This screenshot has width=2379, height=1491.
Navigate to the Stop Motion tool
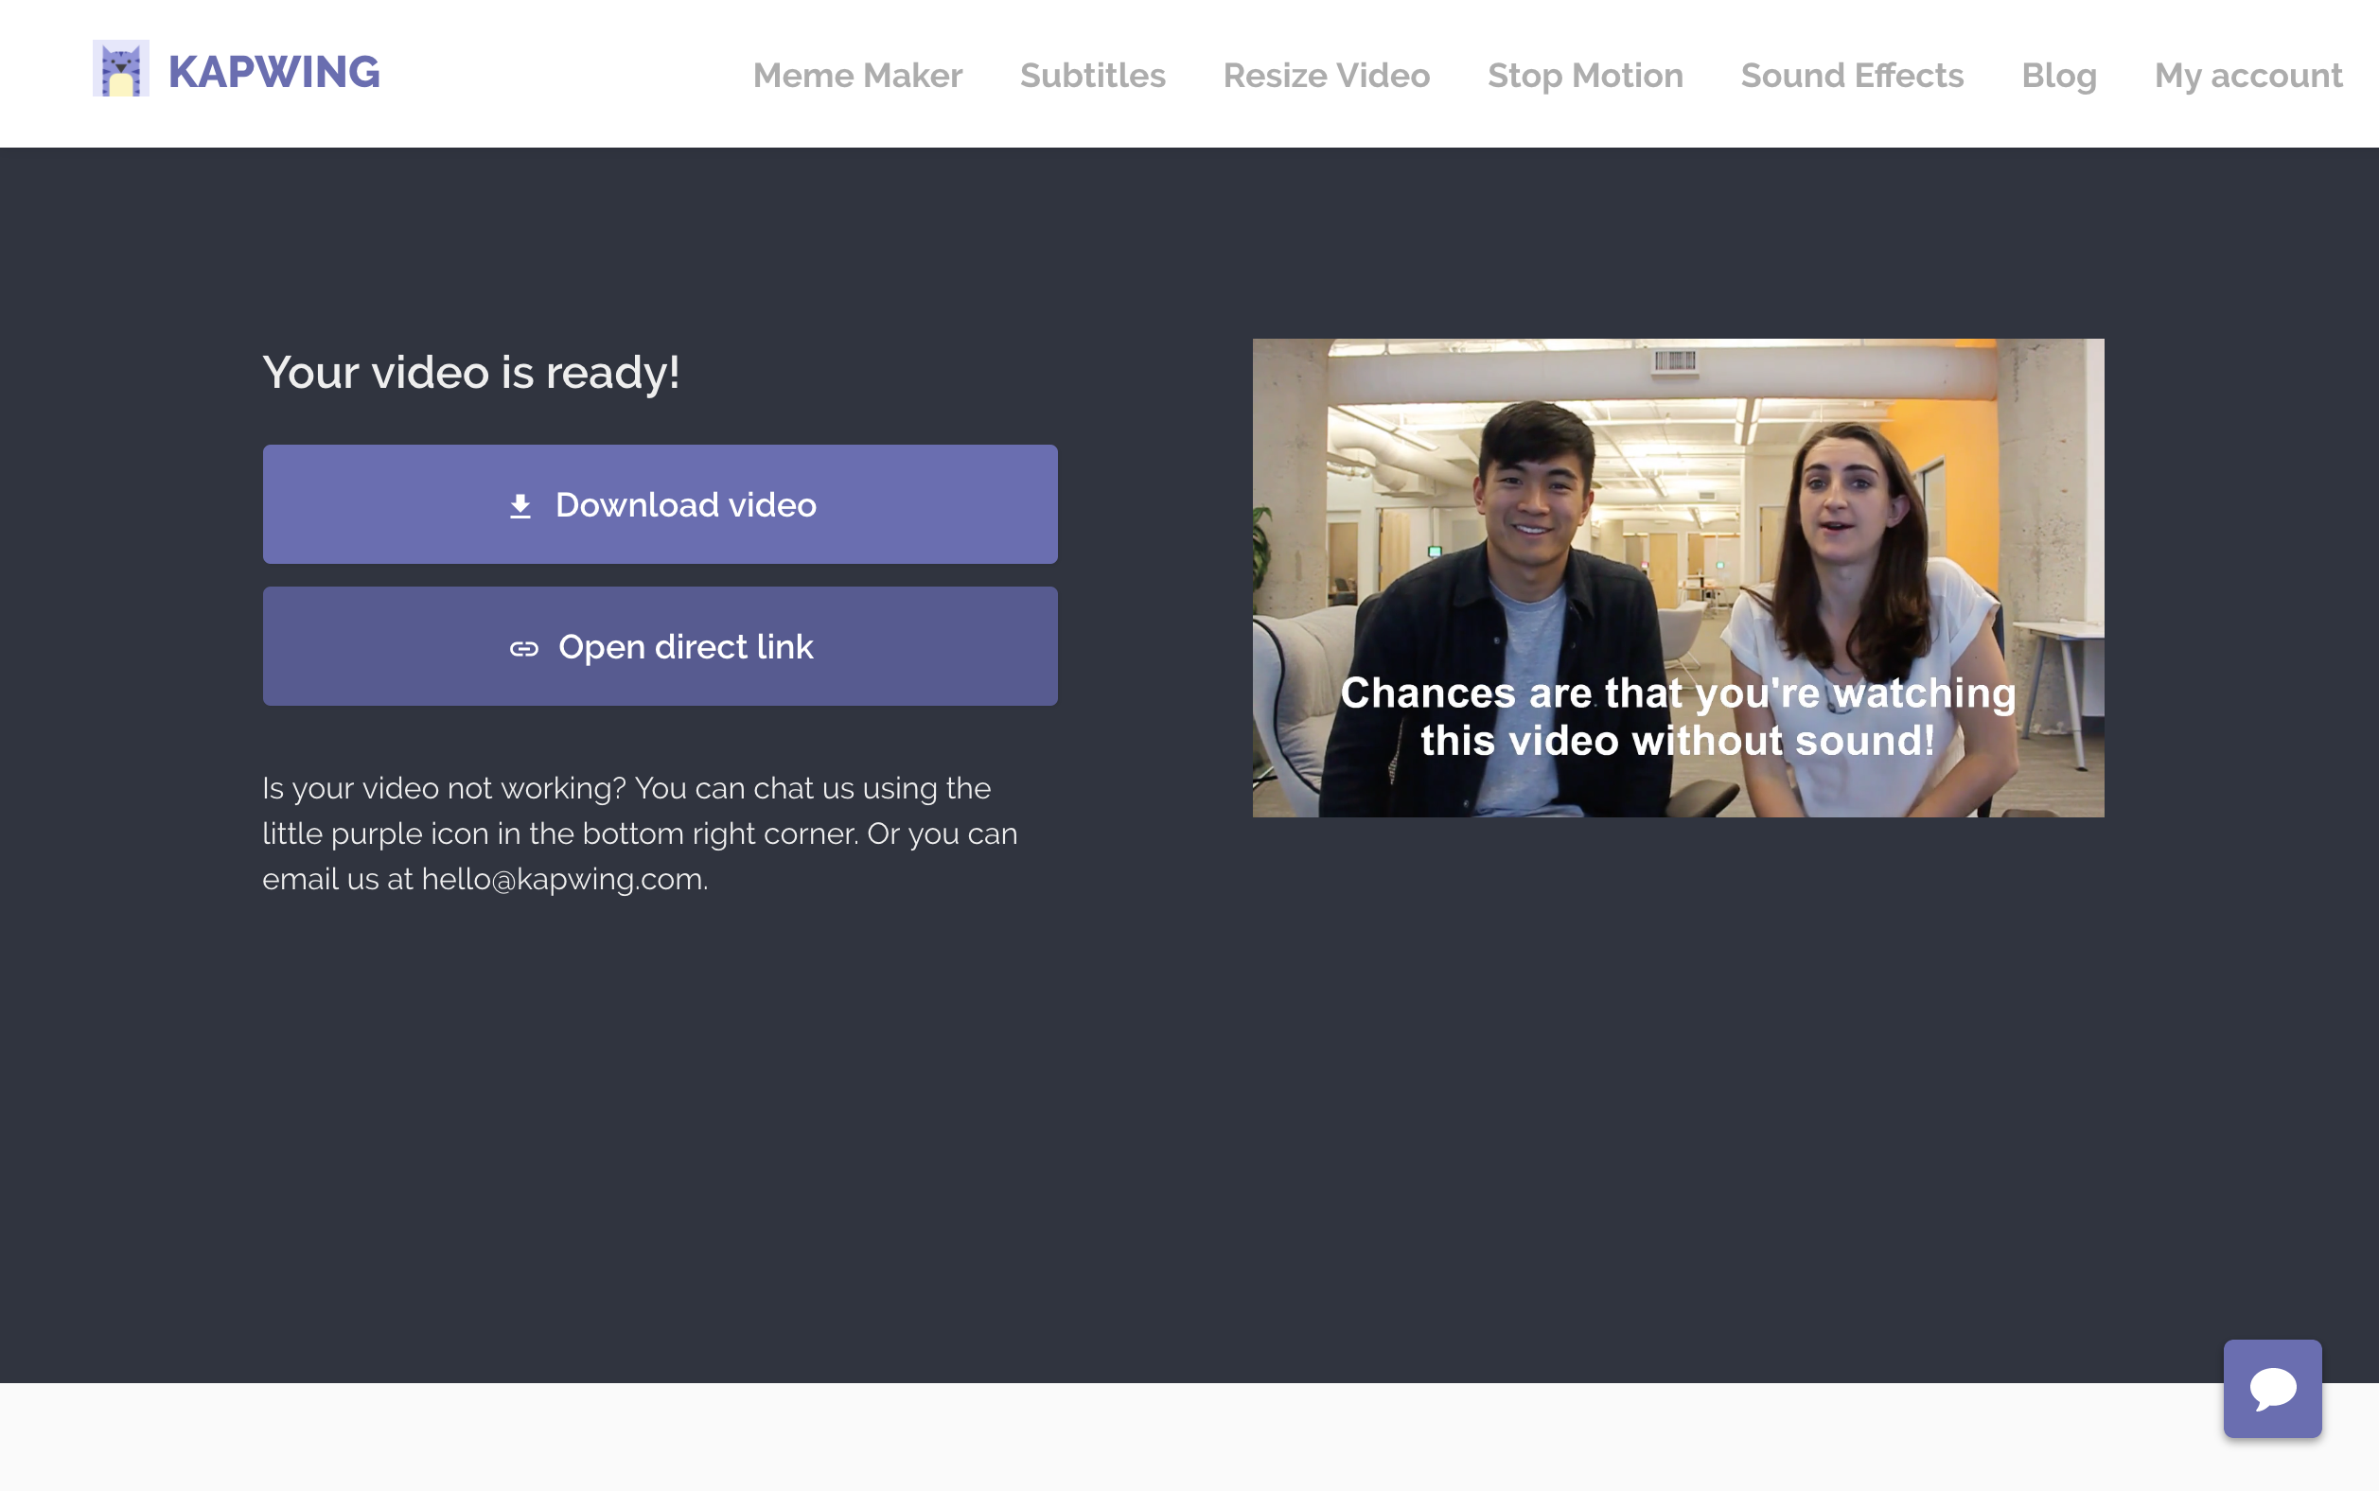pos(1584,76)
